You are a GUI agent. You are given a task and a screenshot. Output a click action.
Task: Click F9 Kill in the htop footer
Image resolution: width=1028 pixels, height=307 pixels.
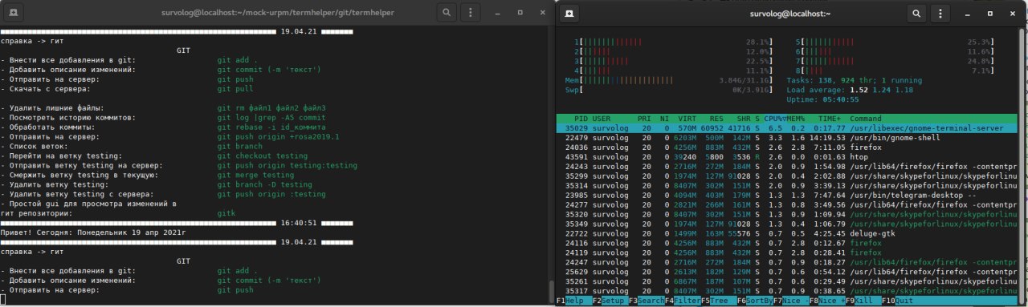click(x=863, y=301)
